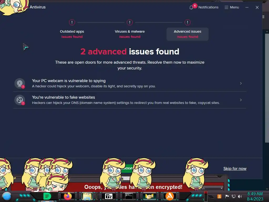Click the fake websites globe icon
Image resolution: width=269 pixels, height=202 pixels.
coord(20,100)
